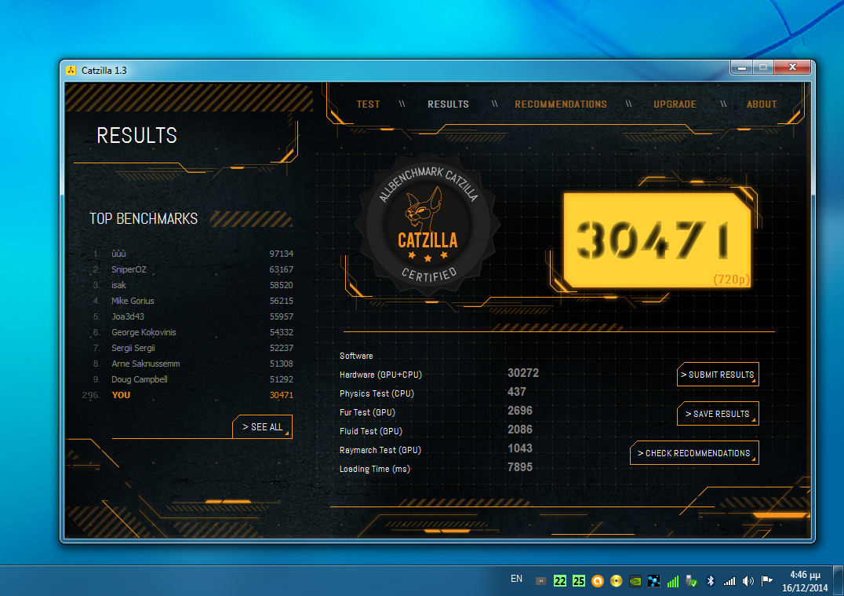Click the Fur Test (GPU) label

[367, 412]
